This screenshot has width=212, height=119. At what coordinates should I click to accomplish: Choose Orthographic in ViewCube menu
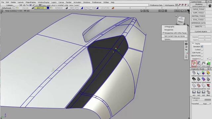[x=169, y=27]
